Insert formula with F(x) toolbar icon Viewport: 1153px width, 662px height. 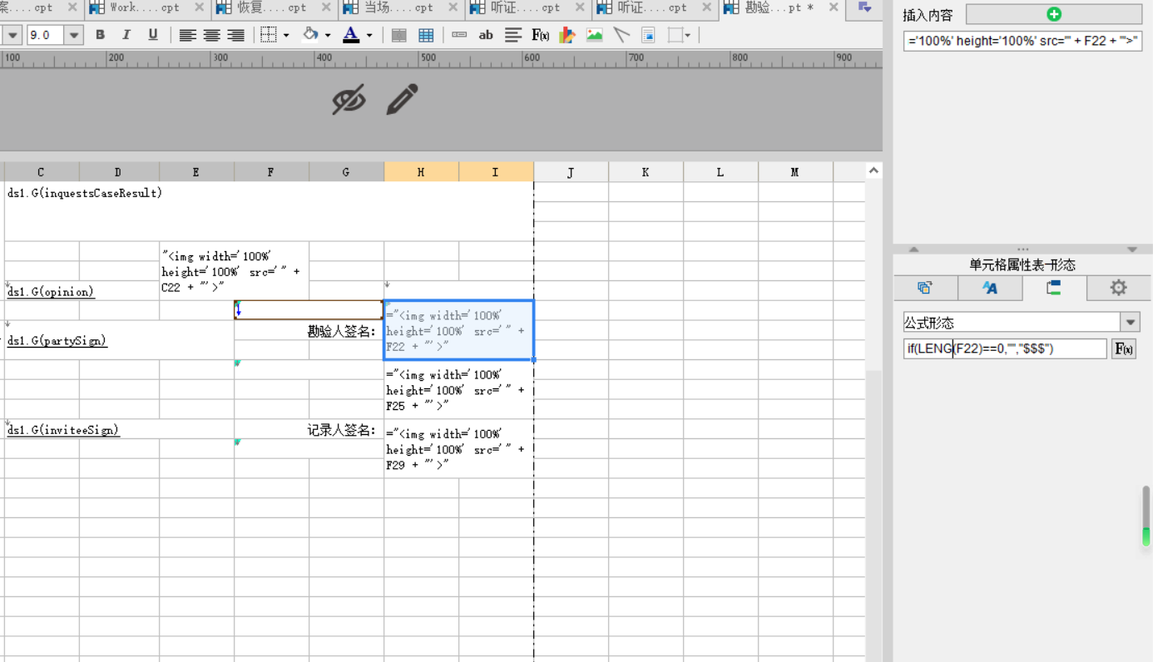coord(541,35)
